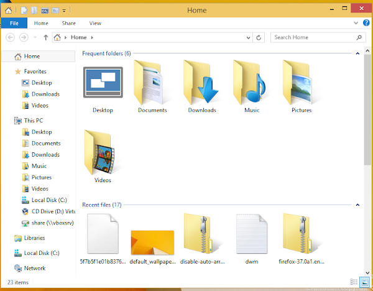This screenshot has height=291, width=373.
Task: Open address bar history dropdown
Action: tap(248, 37)
